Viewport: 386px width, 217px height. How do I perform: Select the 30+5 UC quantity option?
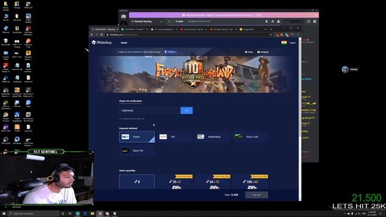click(175, 182)
